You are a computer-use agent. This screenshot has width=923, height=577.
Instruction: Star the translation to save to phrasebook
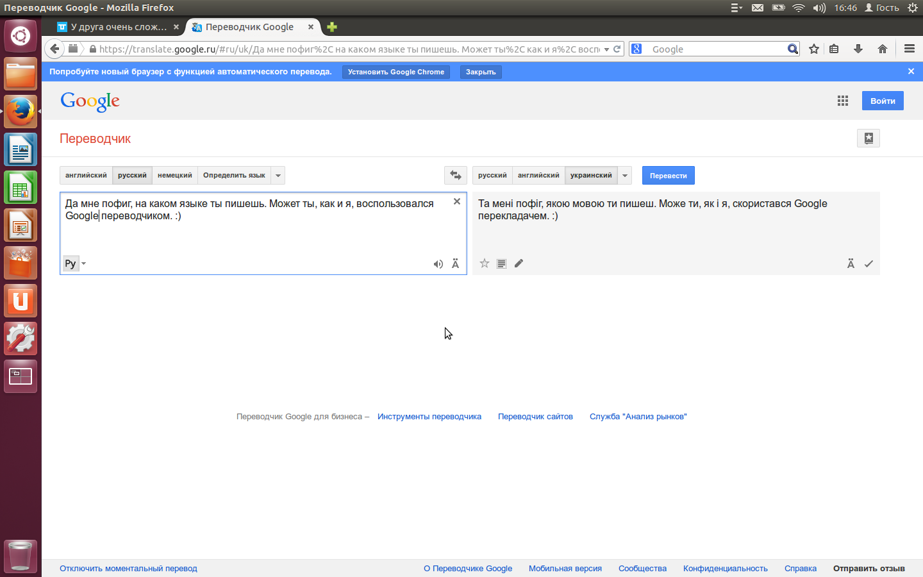(485, 263)
